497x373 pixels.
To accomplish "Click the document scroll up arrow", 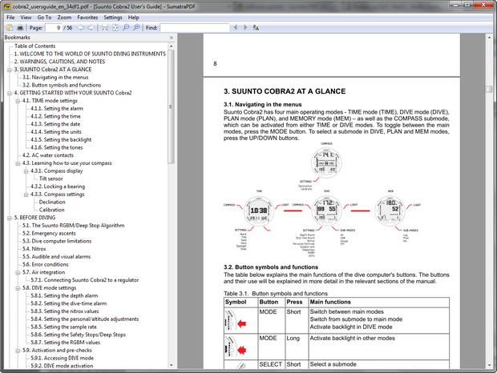I will pos(489,38).
